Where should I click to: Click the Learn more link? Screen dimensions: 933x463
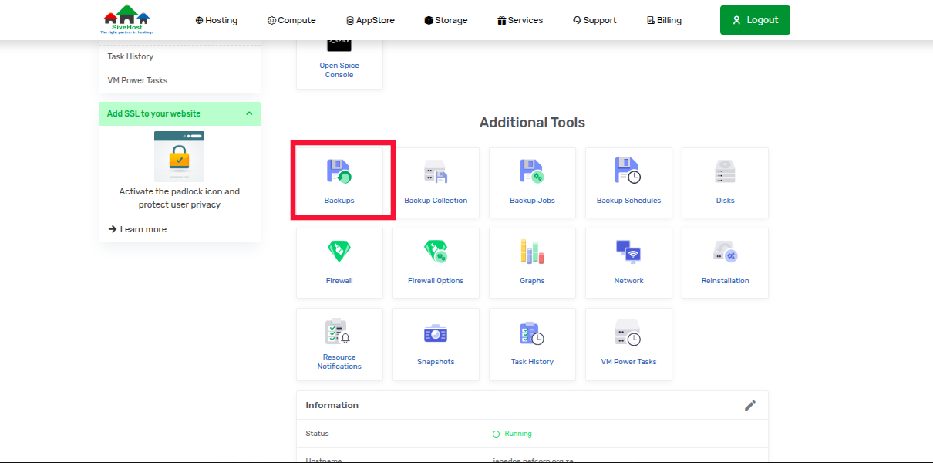[143, 228]
